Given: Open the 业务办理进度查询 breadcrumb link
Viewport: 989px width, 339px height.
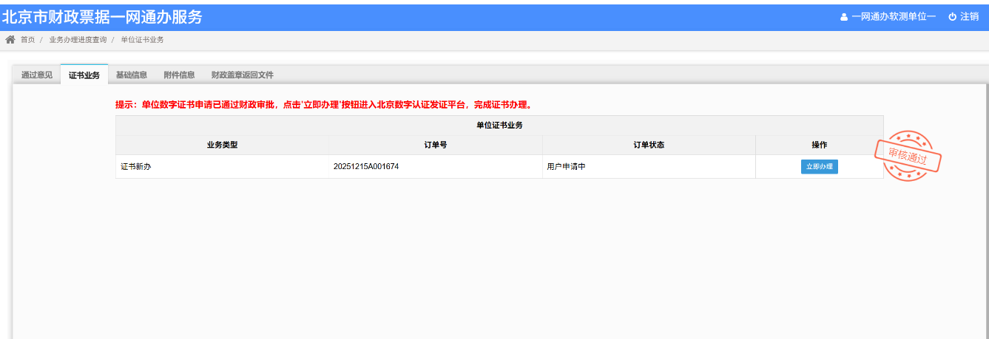Looking at the screenshot, I should click(x=78, y=40).
